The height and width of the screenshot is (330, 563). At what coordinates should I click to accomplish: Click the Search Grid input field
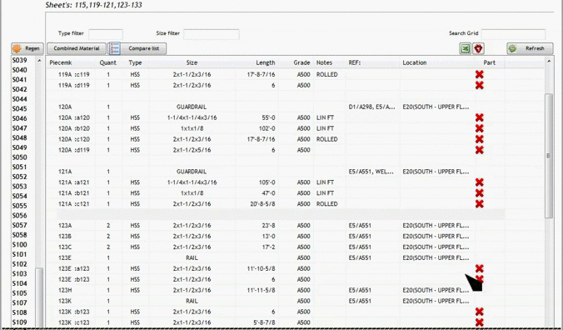tap(513, 34)
